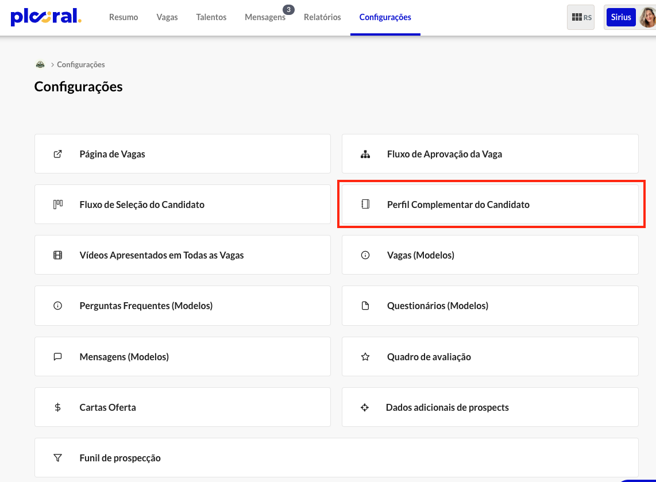This screenshot has width=656, height=482.
Task: Click the notebook icon for Perfil Complementar
Action: (365, 205)
